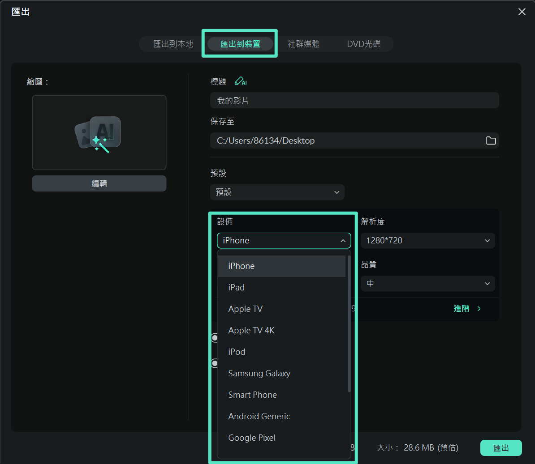The height and width of the screenshot is (464, 535).
Task: Close the export dialog
Action: 522,12
